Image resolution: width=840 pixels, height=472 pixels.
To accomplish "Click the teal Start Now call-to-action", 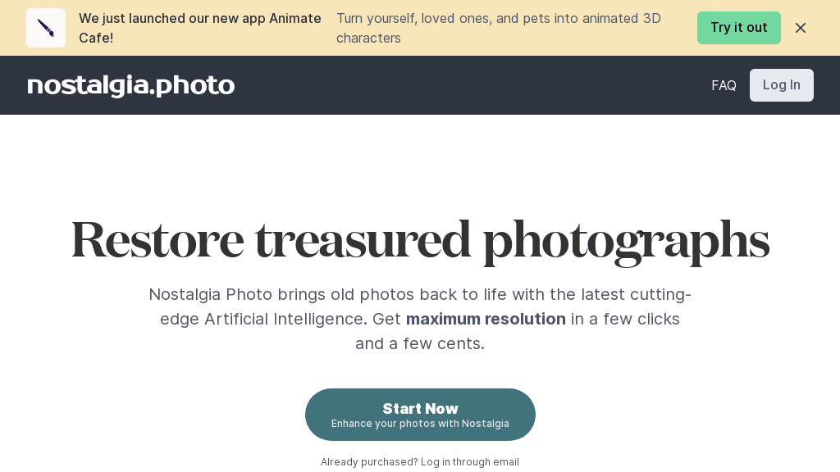I will 420,414.
